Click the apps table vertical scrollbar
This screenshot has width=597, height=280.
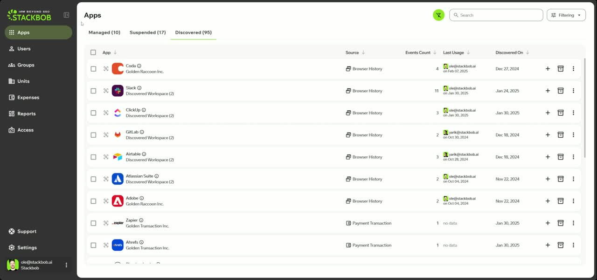[584, 108]
